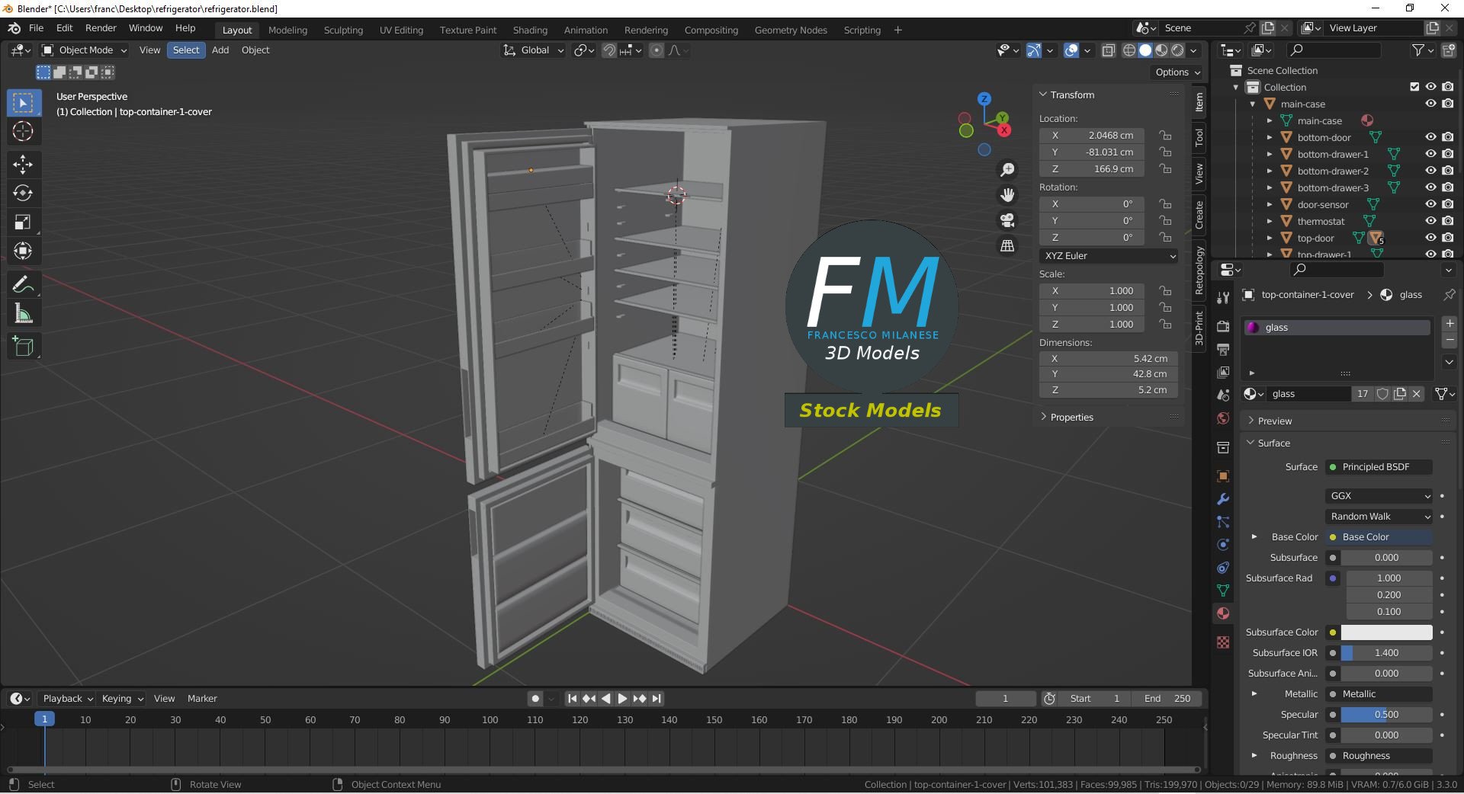Select the Measure tool
The image size is (1464, 794).
pos(23,313)
